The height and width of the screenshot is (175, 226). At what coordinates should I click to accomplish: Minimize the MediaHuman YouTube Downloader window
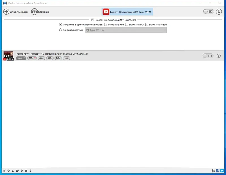click(x=201, y=3)
